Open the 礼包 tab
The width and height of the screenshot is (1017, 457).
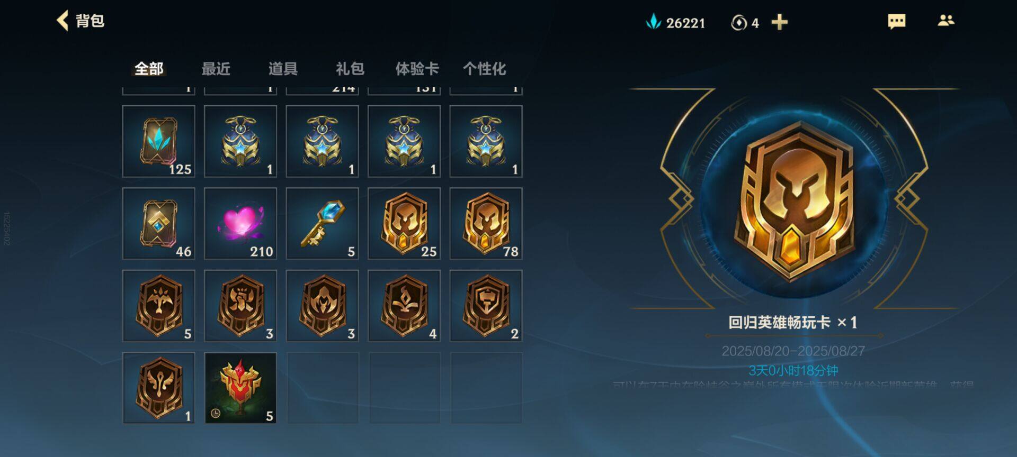coord(350,69)
